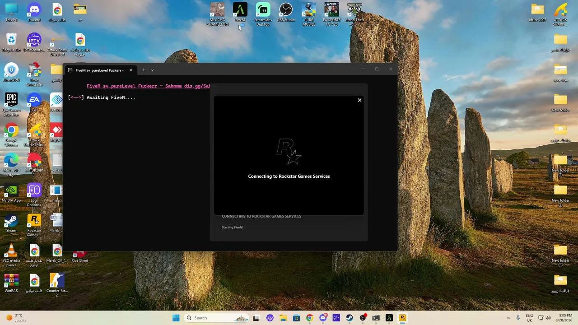Open This PC on the desktop
Screen dimensions: 578x325
pyautogui.click(x=11, y=13)
